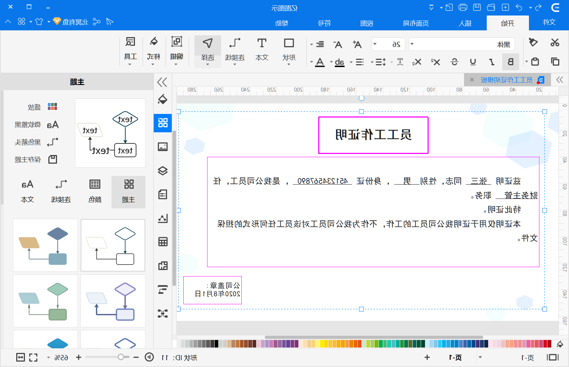Select the 颜色 color tab in theme panel
The width and height of the screenshot is (569, 367).
tap(95, 191)
